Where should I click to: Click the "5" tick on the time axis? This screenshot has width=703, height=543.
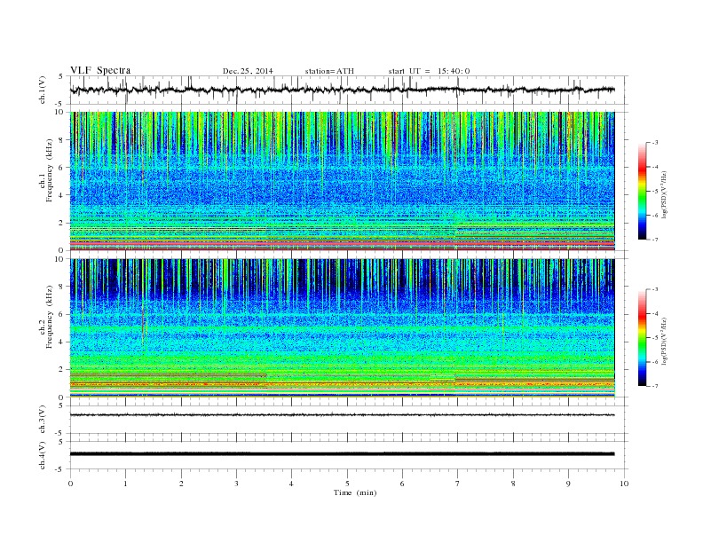(x=347, y=484)
